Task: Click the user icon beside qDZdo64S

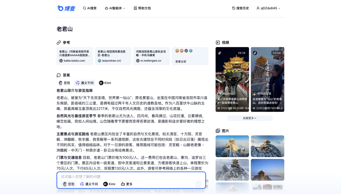Action: (258, 8)
